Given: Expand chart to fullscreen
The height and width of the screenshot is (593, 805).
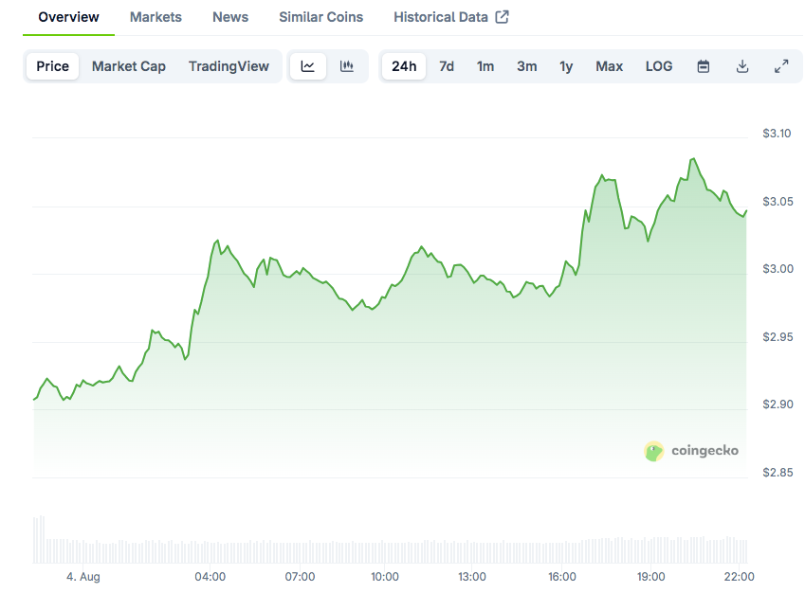Looking at the screenshot, I should tap(781, 66).
